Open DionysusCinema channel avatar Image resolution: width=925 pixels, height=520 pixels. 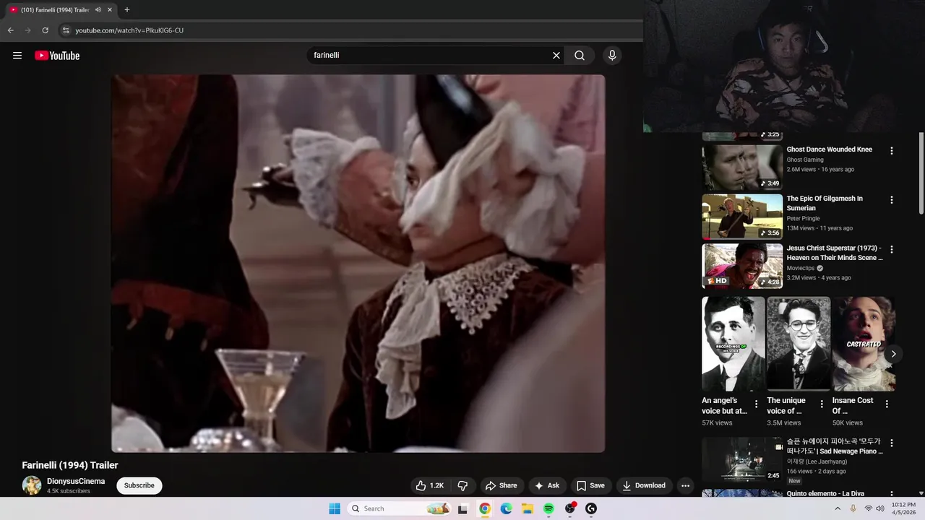[32, 485]
